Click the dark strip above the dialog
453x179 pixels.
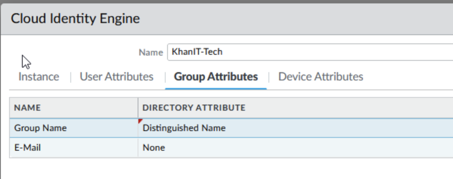(227, 2)
